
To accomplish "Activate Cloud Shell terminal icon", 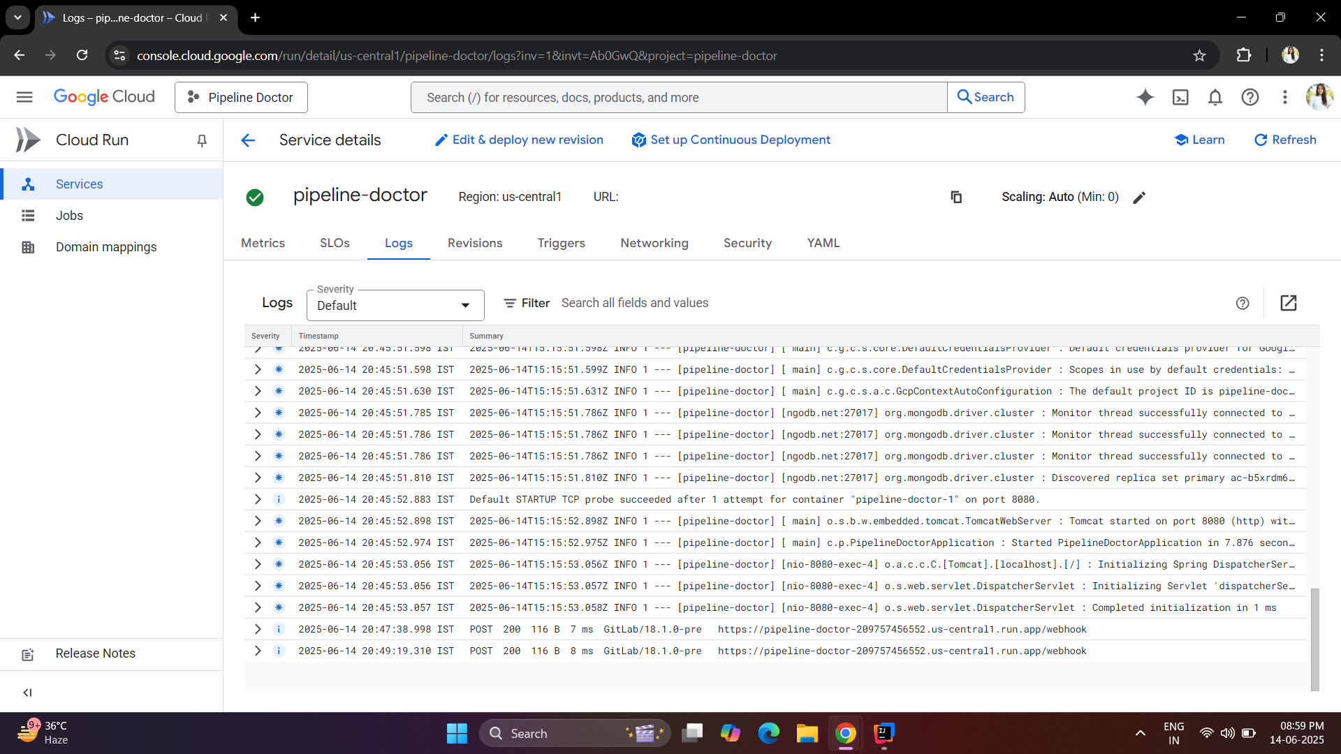I will click(1180, 97).
